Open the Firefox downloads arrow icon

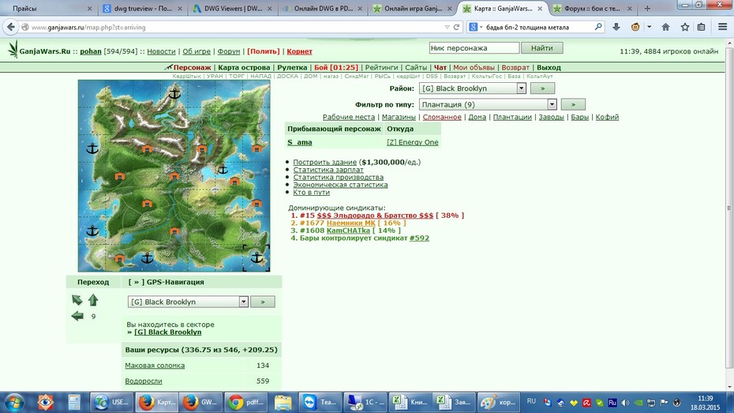pos(616,27)
